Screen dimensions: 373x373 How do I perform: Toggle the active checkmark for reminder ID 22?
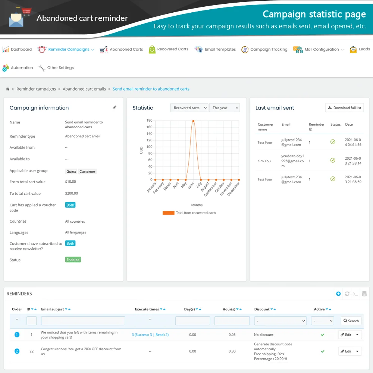[x=323, y=351]
